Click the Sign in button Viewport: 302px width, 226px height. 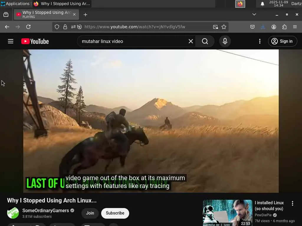282,41
